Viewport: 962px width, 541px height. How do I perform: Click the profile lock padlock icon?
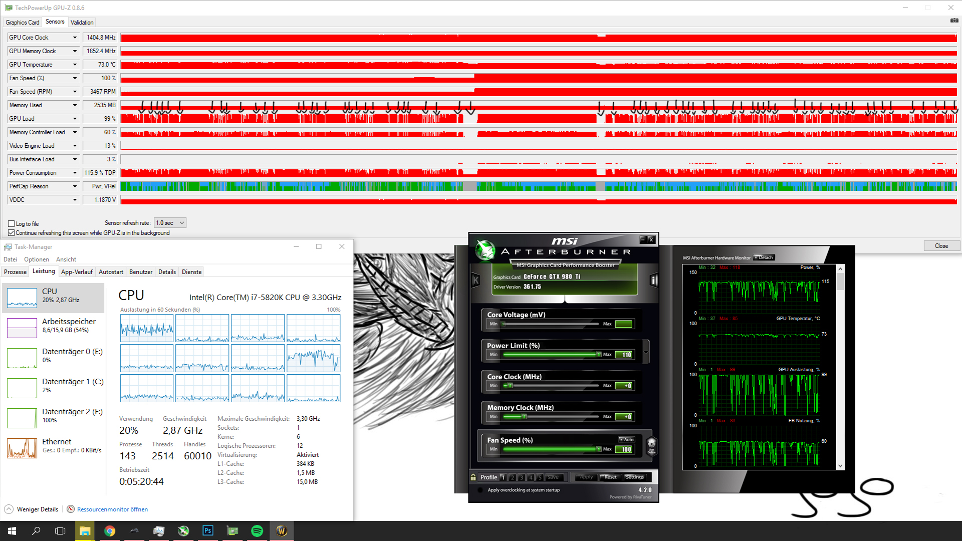click(473, 477)
